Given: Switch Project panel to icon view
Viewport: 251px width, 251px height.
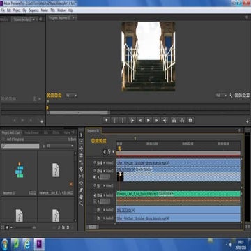Looking at the screenshot, I should tap(7, 227).
